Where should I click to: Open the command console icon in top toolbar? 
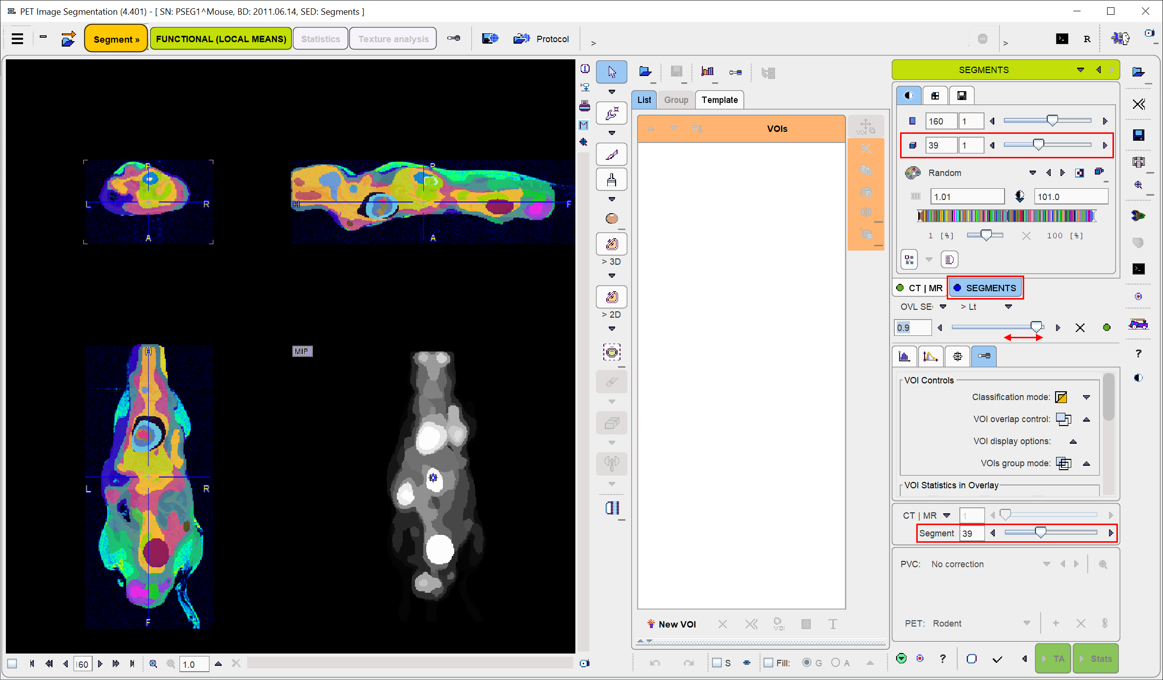coord(1062,39)
